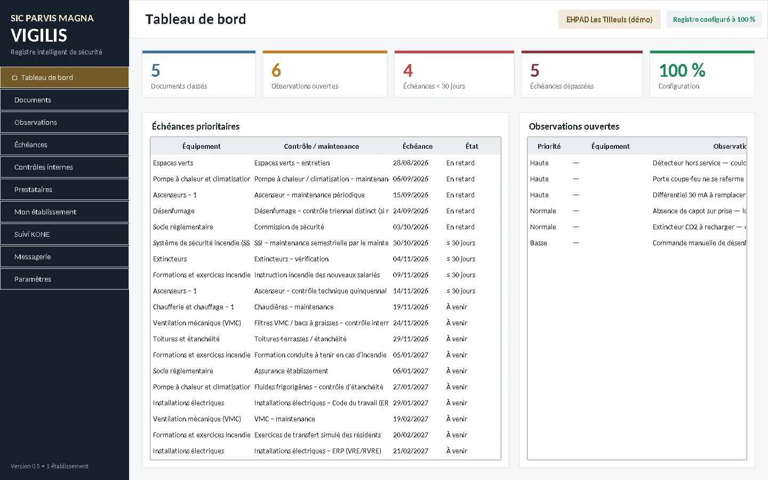The image size is (768, 480).
Task: Open the Documents section in the sidebar
Action: [65, 100]
